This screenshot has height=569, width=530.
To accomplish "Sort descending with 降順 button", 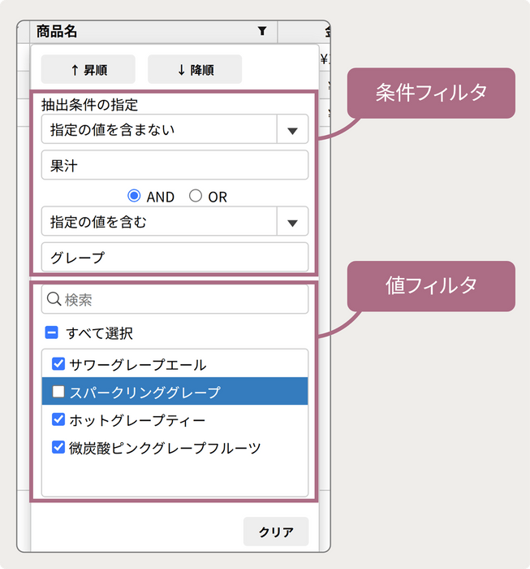I will point(195,70).
